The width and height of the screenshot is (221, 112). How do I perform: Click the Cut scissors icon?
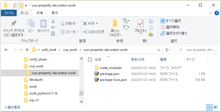click(x=53, y=21)
